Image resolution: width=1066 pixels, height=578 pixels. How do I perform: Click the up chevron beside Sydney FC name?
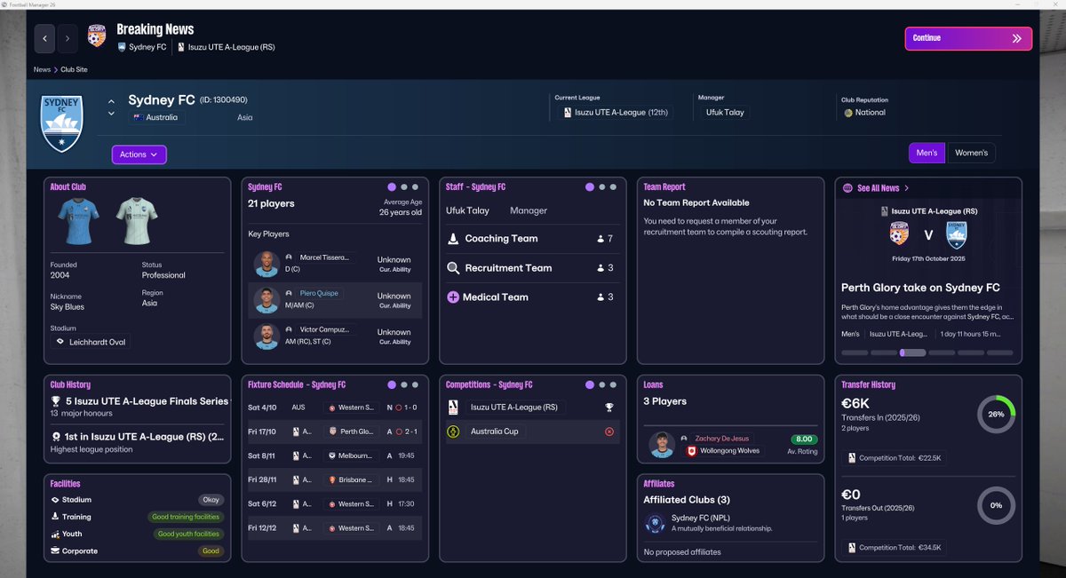click(111, 100)
